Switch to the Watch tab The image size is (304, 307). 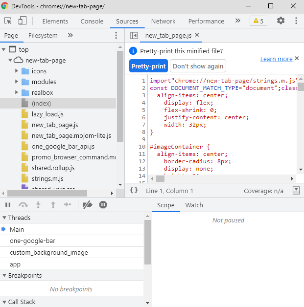pyautogui.click(x=194, y=205)
